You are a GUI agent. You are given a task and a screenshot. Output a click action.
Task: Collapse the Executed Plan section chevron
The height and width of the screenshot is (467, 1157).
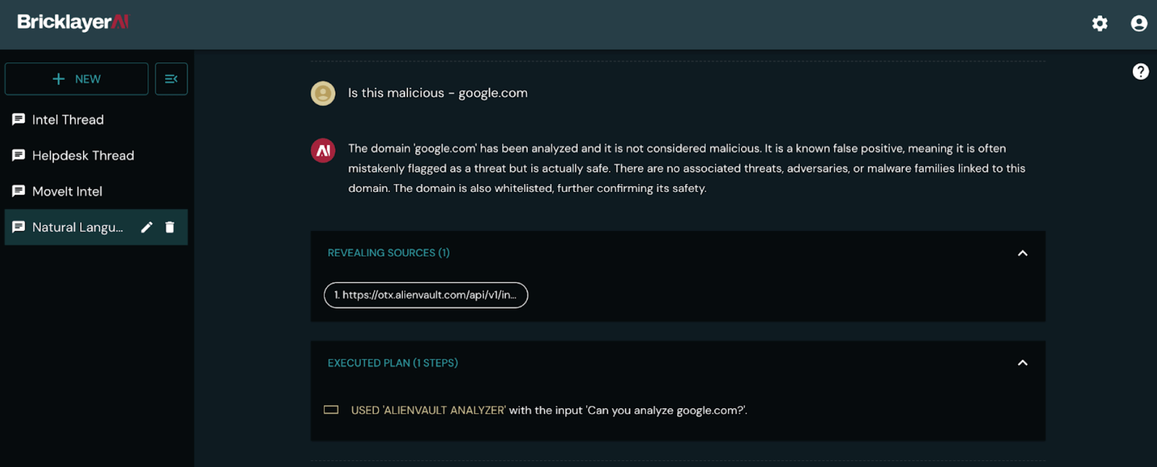(x=1022, y=363)
